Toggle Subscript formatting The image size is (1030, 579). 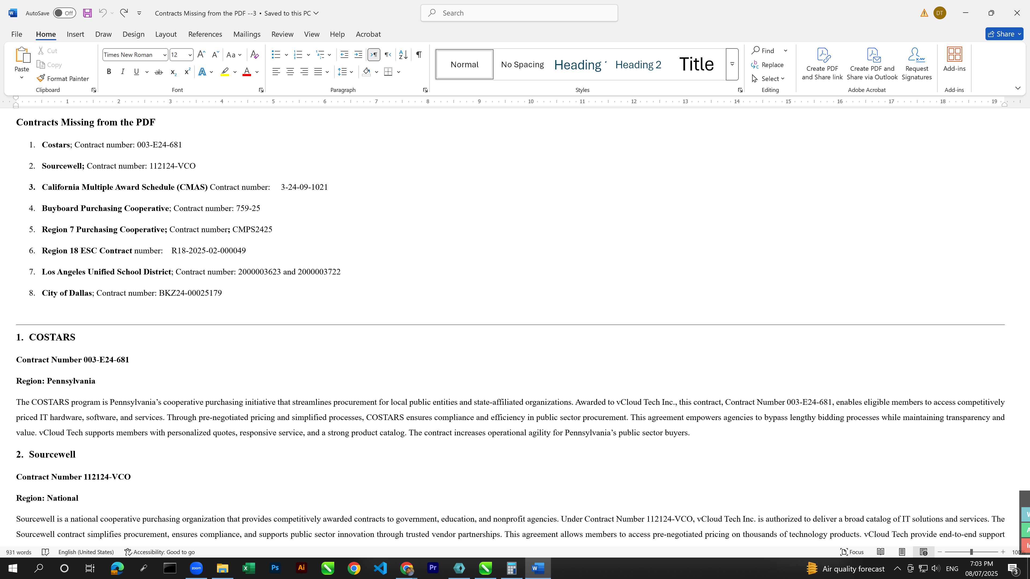tap(173, 72)
